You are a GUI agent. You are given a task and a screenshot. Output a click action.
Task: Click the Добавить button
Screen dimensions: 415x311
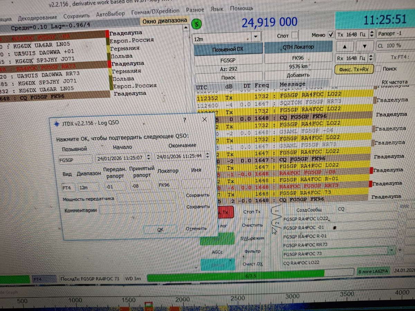click(298, 75)
